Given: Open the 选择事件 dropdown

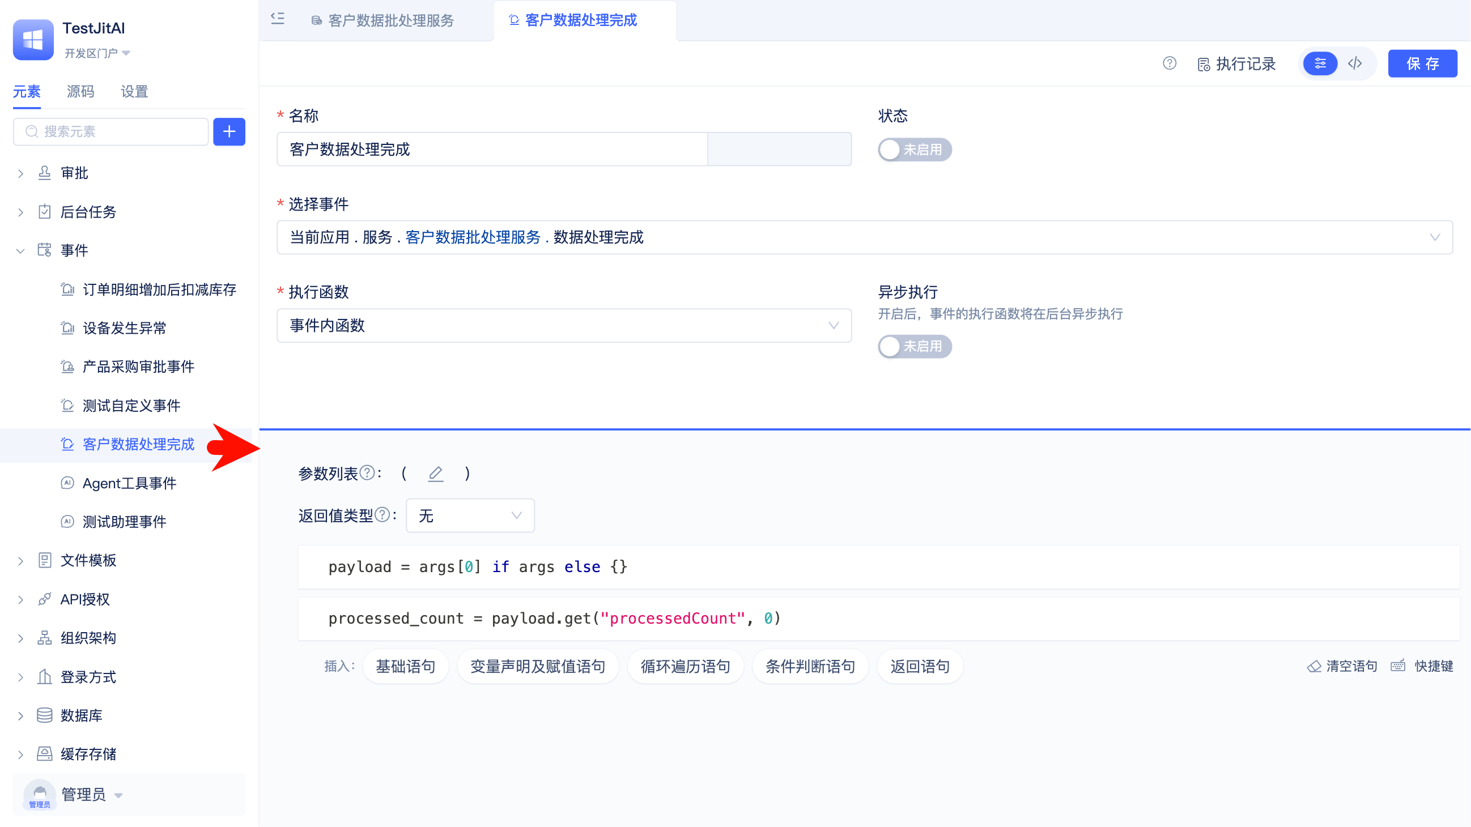Looking at the screenshot, I should (x=865, y=237).
